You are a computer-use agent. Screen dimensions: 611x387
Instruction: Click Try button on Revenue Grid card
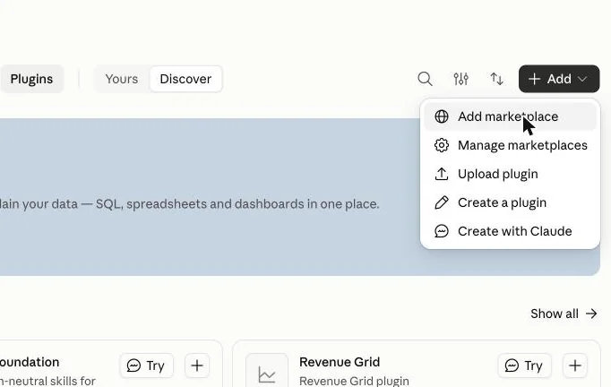pos(524,365)
